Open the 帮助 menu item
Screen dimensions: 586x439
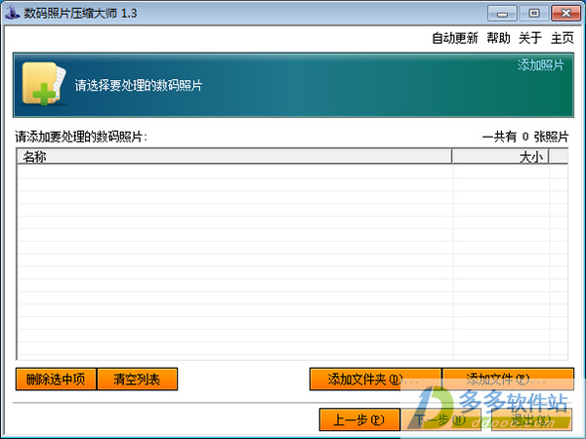tap(498, 38)
